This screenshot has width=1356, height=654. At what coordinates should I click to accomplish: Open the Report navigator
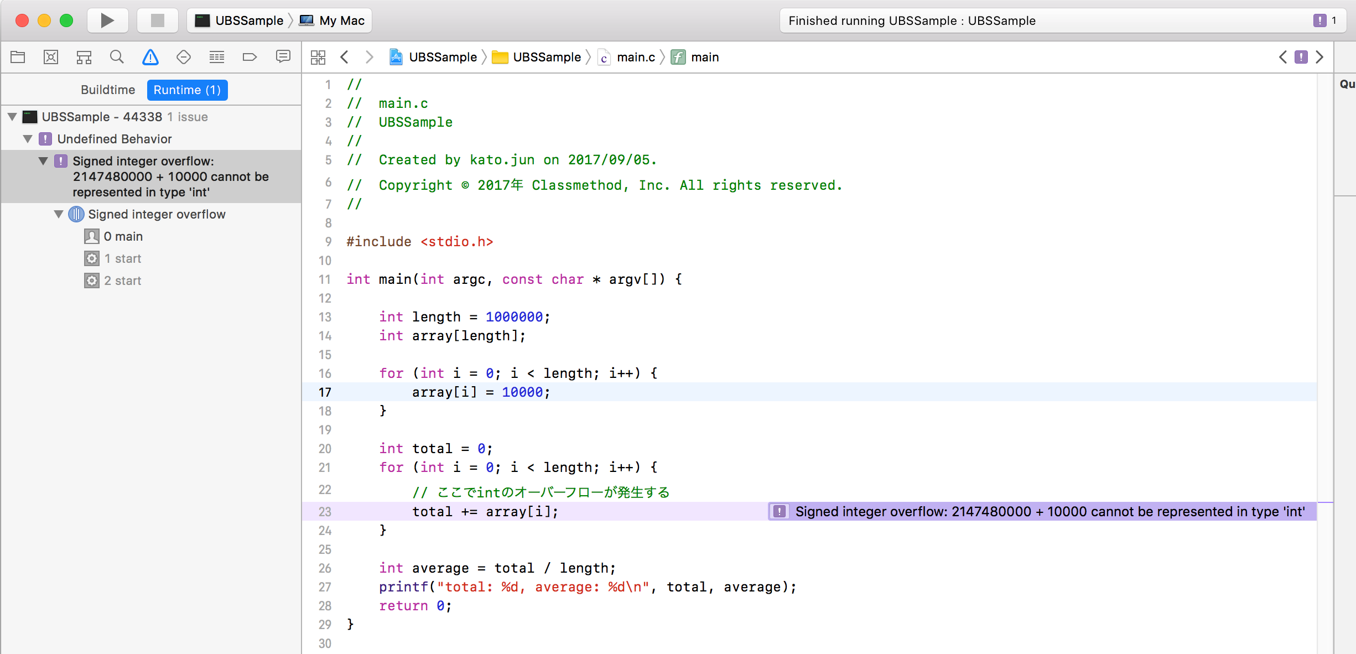(283, 56)
